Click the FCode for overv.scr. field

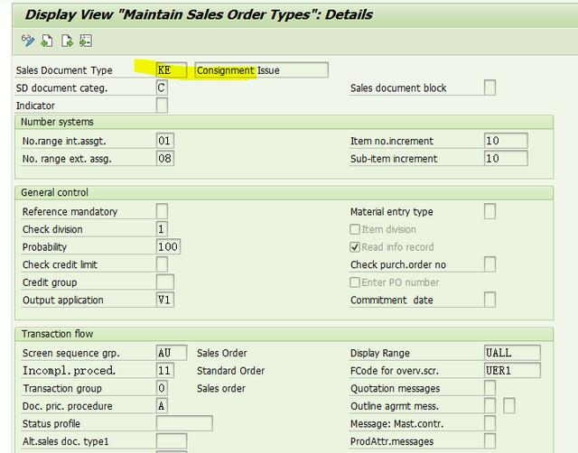coord(512,371)
